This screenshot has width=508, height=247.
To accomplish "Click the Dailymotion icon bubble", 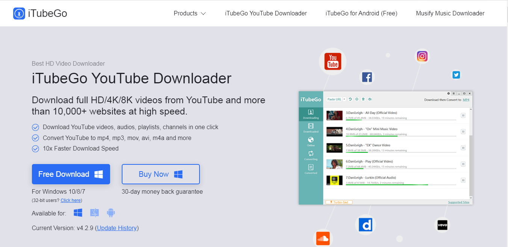I will click(366, 225).
